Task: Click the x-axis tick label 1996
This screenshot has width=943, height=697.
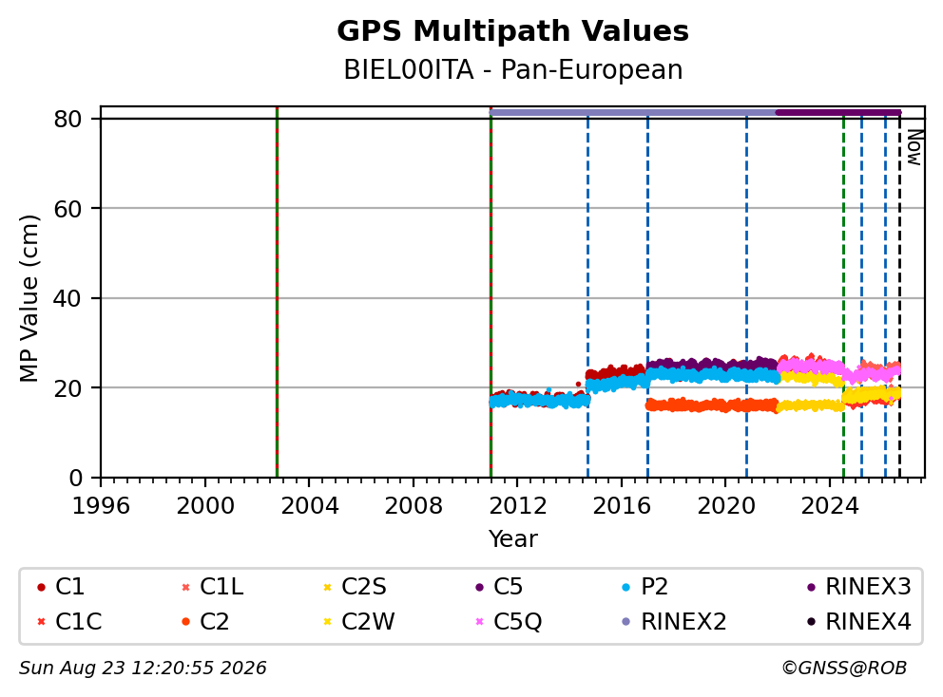Action: (x=101, y=506)
